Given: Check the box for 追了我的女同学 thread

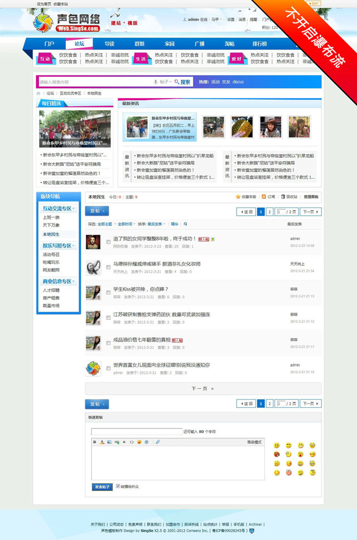Looking at the screenshot, I should 108,242.
